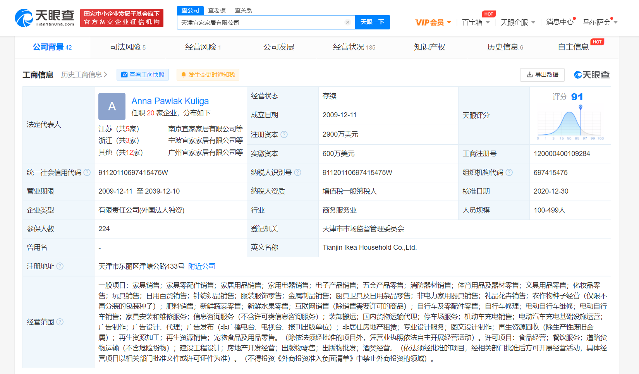639x374 pixels.
Task: Select the 经营状况 tab
Action: pos(354,47)
